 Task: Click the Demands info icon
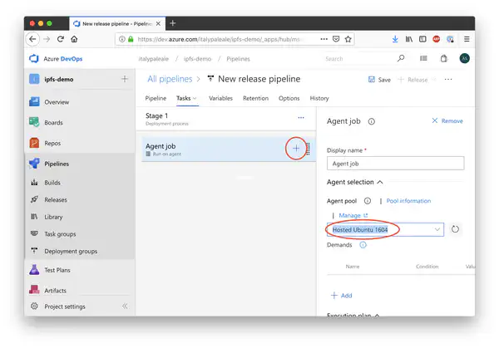click(364, 245)
